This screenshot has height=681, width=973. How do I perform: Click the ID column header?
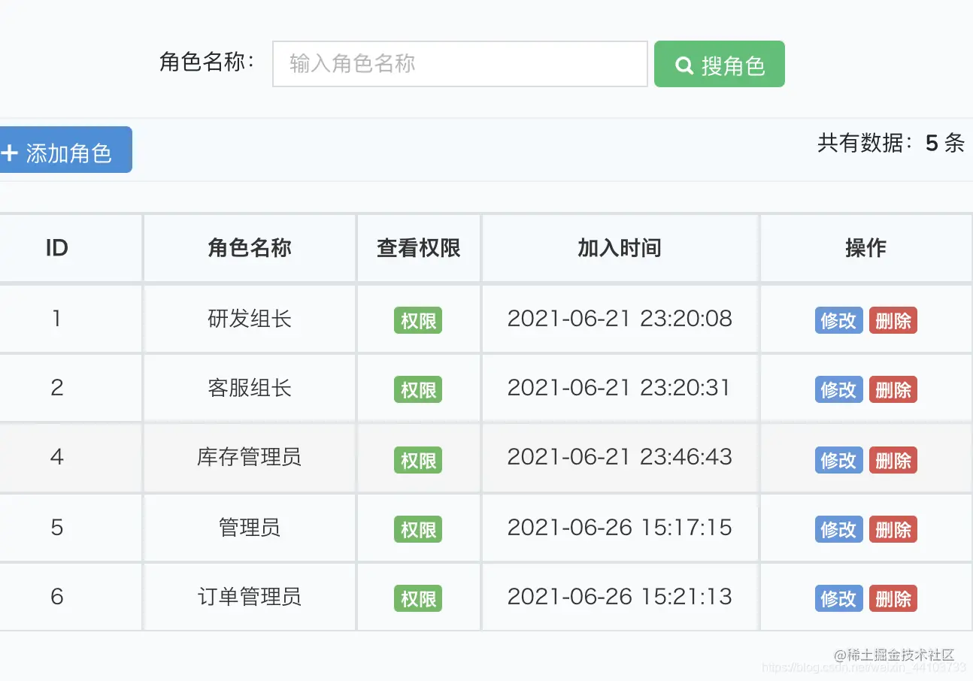coord(56,248)
